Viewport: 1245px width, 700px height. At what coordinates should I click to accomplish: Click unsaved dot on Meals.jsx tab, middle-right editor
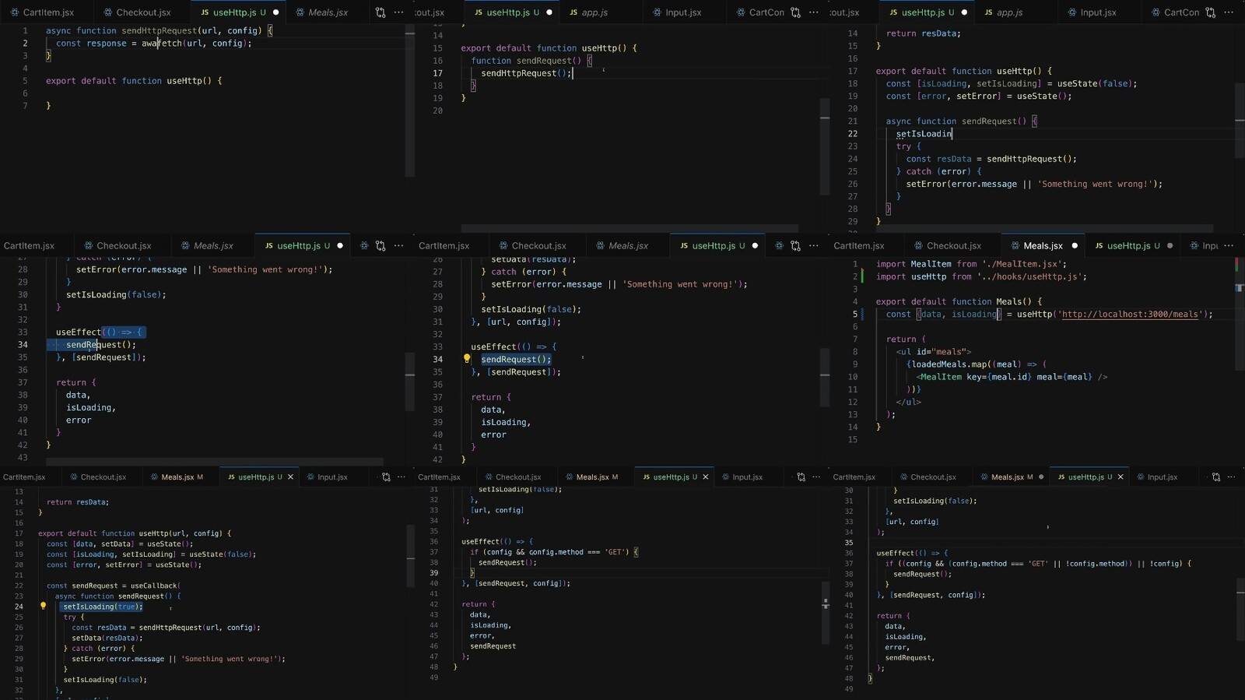1075,246
